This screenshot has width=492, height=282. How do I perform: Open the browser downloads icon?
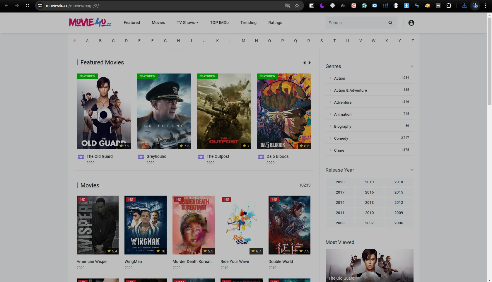(464, 6)
